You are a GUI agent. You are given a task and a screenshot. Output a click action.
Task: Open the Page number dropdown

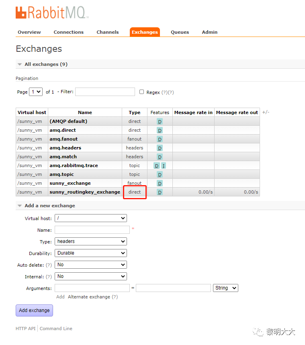click(x=36, y=92)
